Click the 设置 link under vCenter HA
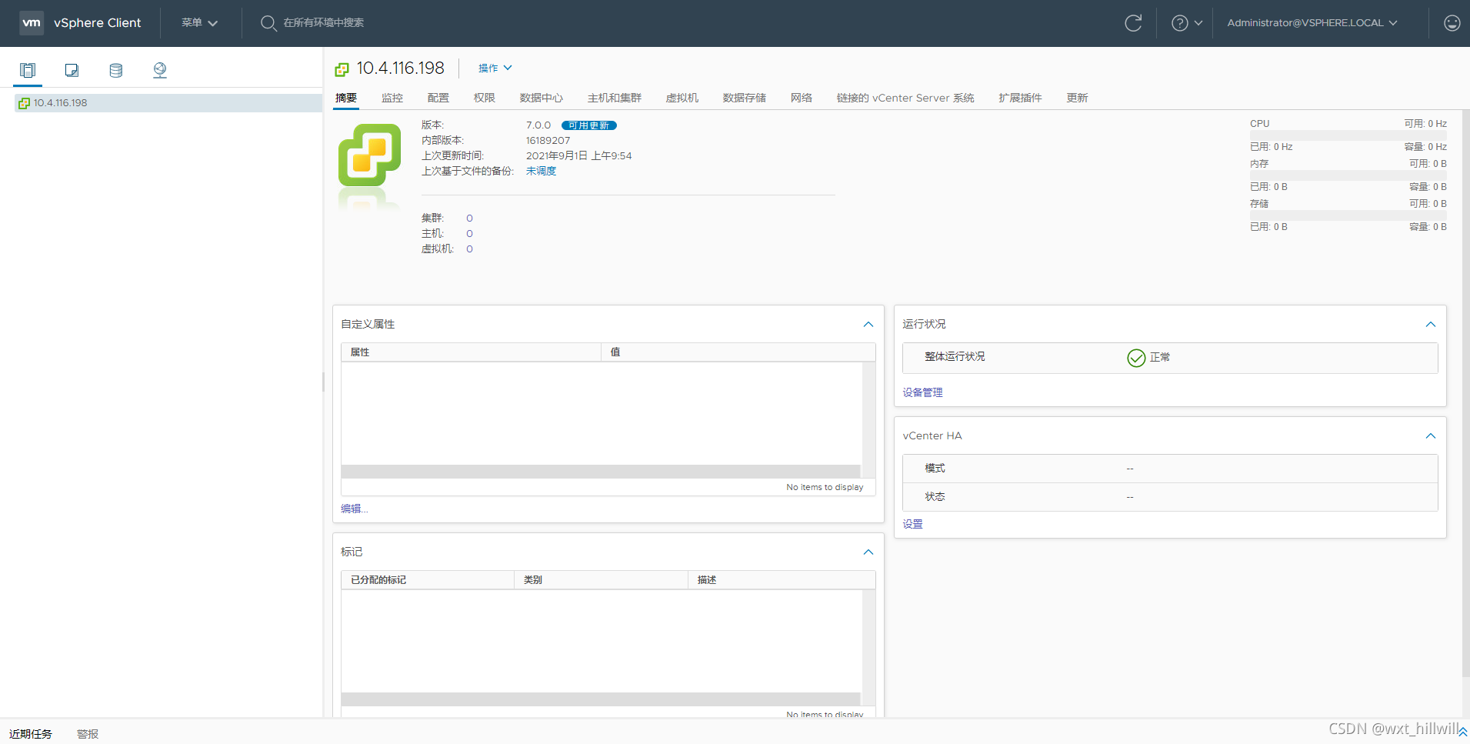The width and height of the screenshot is (1470, 744). 913,524
